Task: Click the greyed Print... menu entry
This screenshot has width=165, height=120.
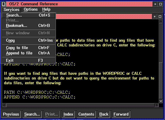Action: click(x=28, y=20)
